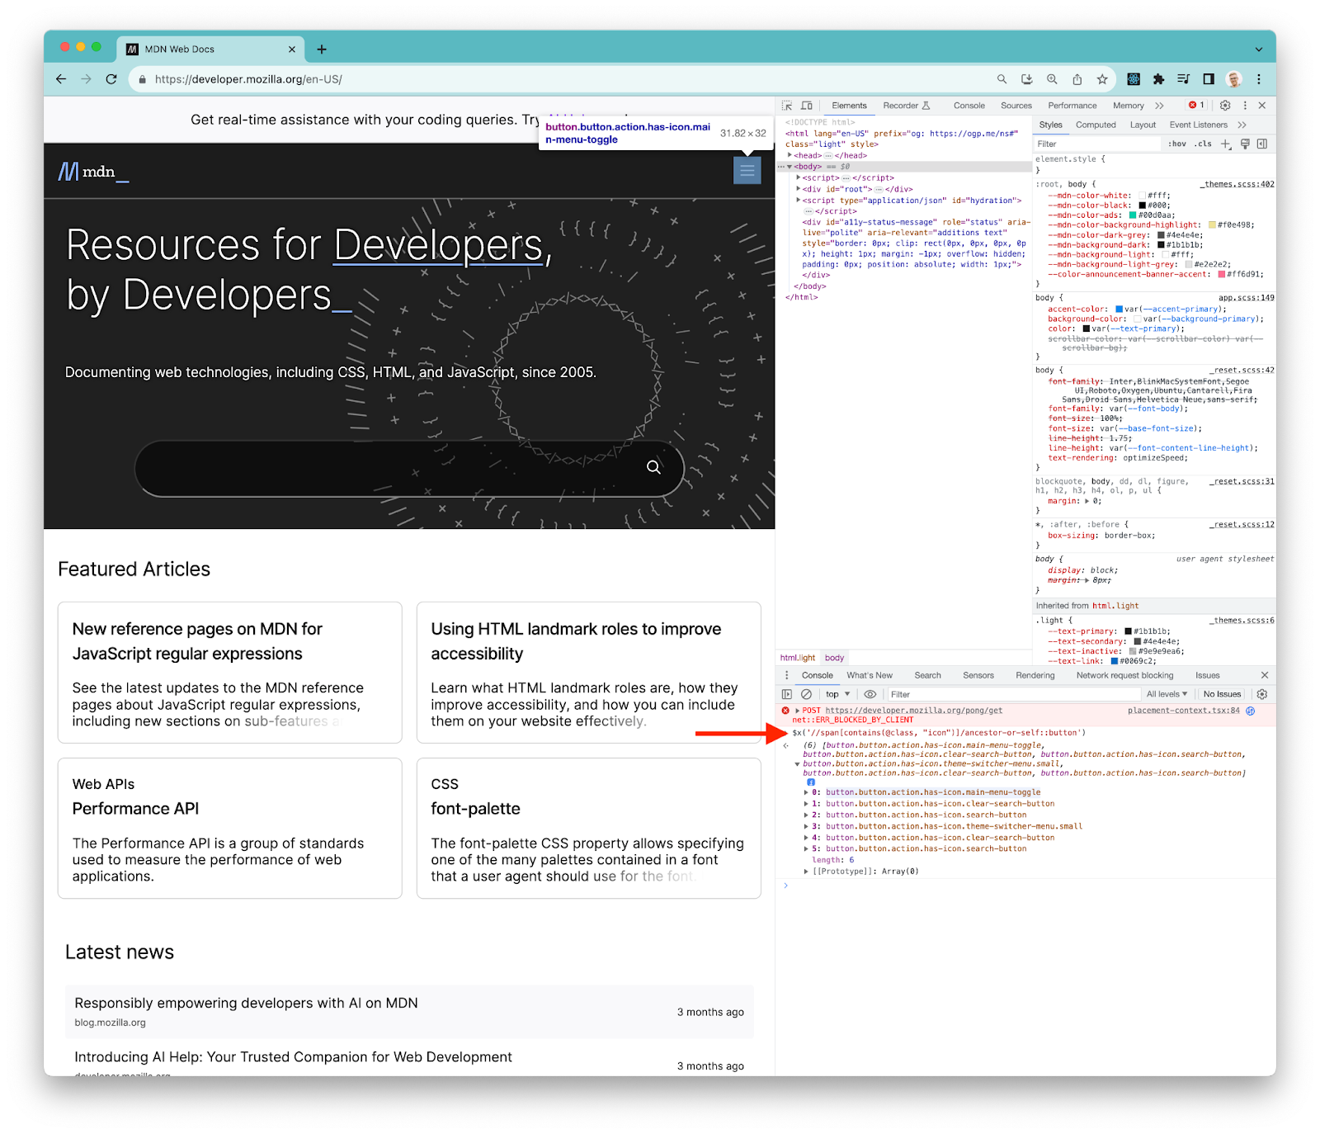
Task: Toggle the .cls element classes panel
Action: coord(1203,144)
